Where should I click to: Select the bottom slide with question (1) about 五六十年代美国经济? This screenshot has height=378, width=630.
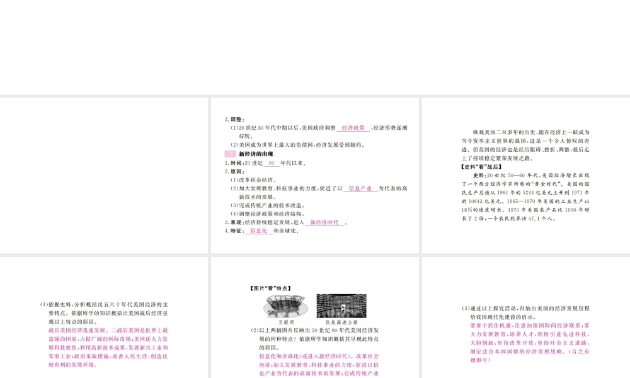[x=104, y=318]
